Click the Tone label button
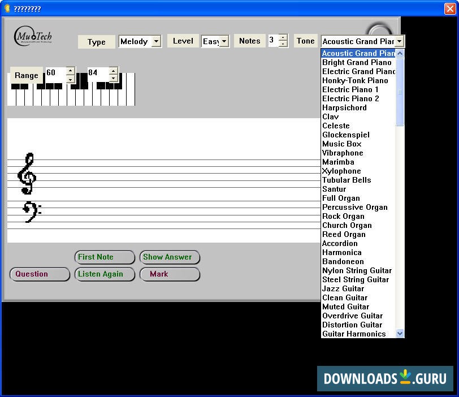This screenshot has width=459, height=397. pos(306,41)
